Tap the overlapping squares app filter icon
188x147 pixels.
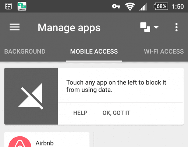pyautogui.click(x=145, y=27)
